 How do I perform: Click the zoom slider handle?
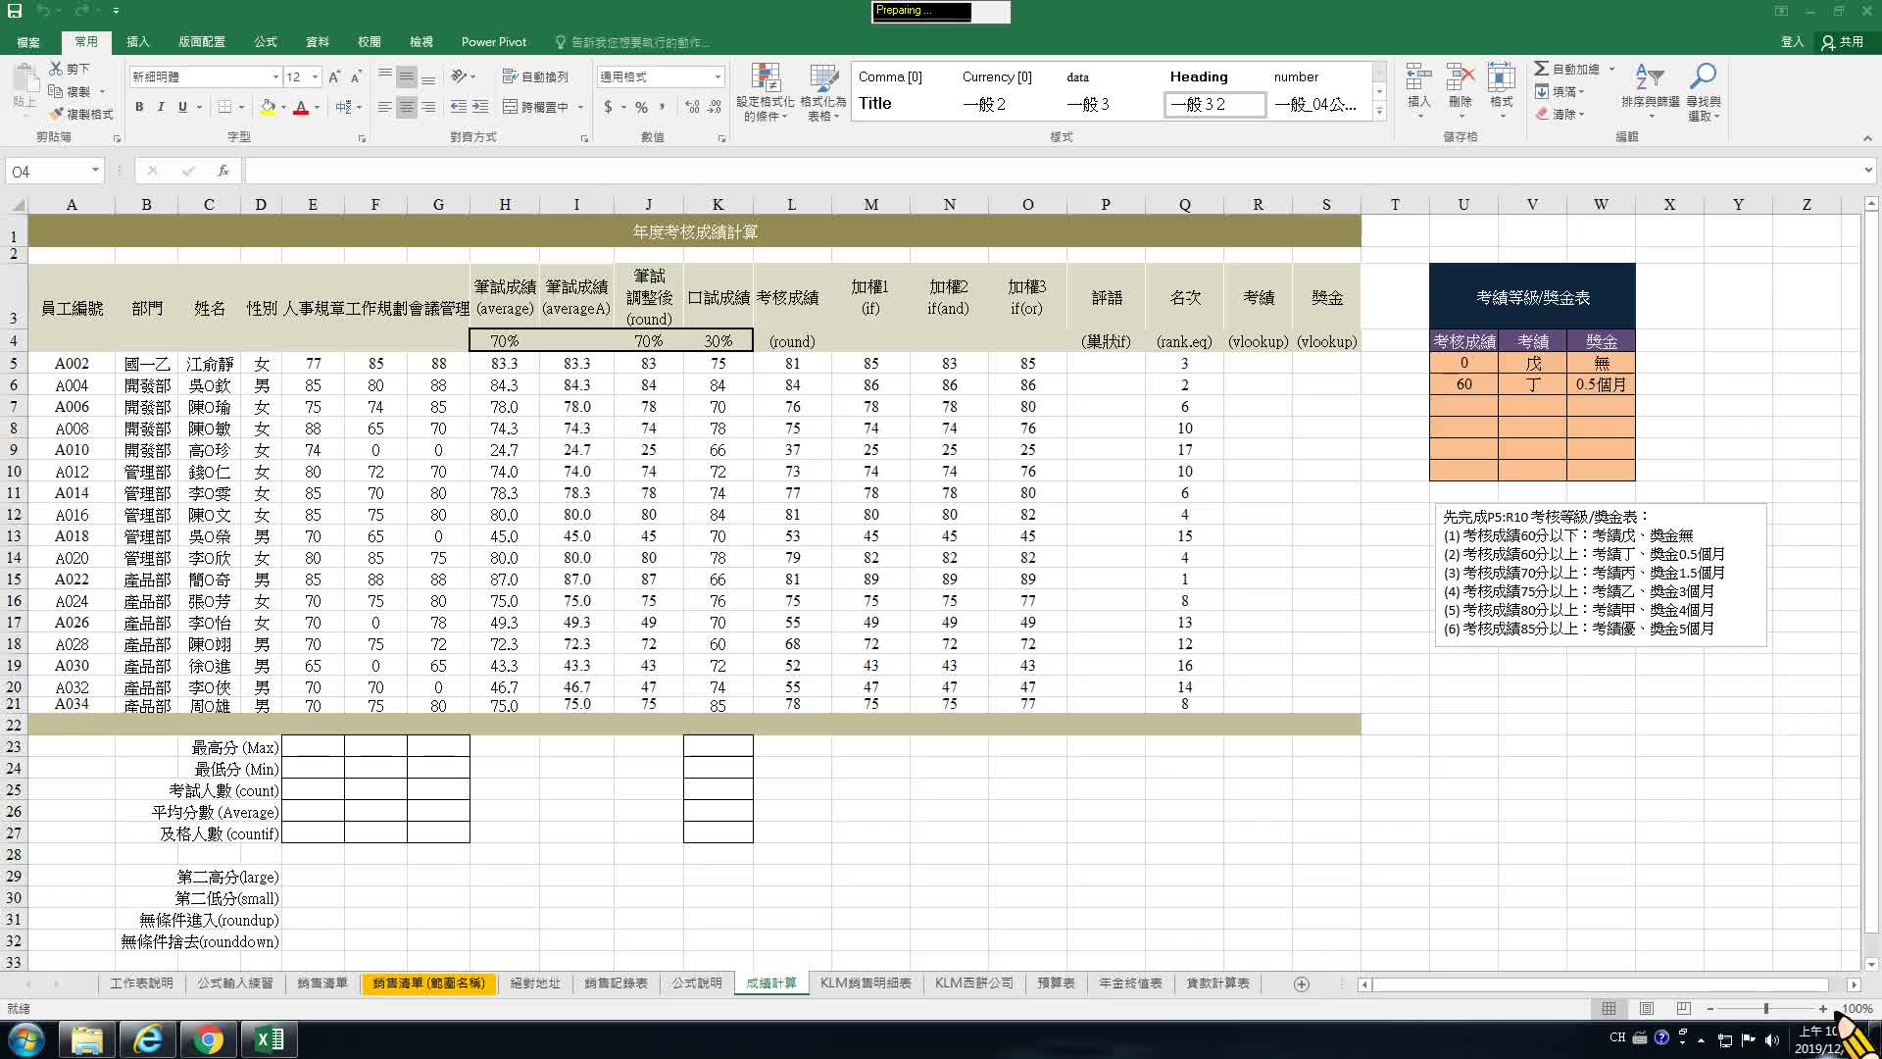(x=1766, y=1009)
